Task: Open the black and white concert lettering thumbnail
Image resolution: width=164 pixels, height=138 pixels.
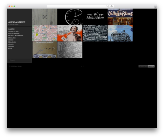Action: click(x=95, y=33)
